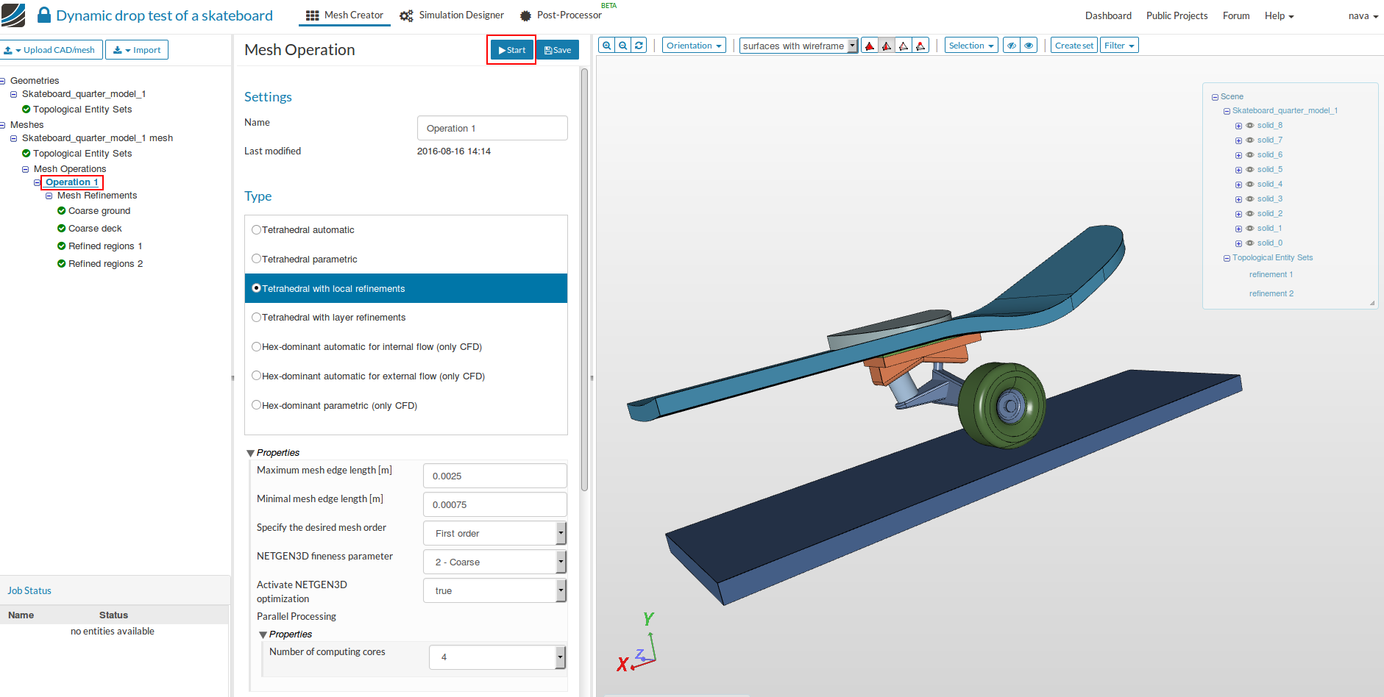This screenshot has height=697, width=1384.
Task: Collapse the Properties section disclosure triangle
Action: [251, 453]
